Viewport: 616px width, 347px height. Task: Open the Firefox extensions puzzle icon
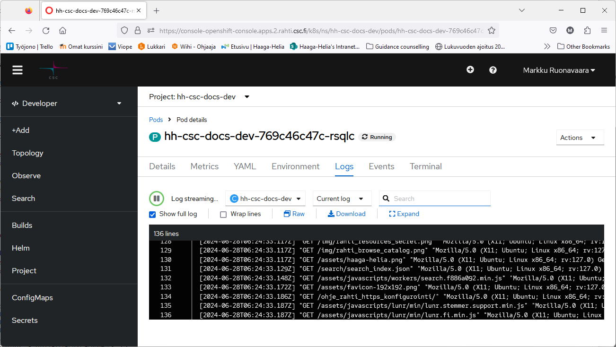click(587, 30)
